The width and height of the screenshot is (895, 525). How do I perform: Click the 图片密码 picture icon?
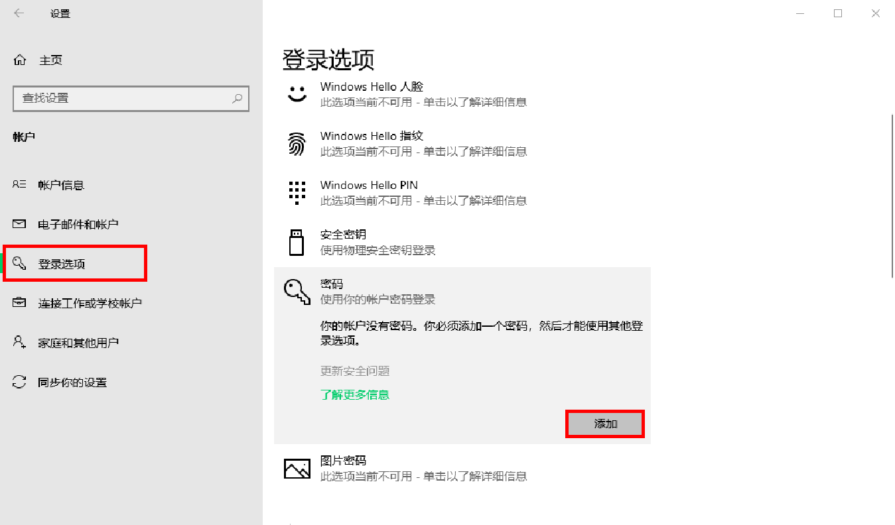pos(297,467)
